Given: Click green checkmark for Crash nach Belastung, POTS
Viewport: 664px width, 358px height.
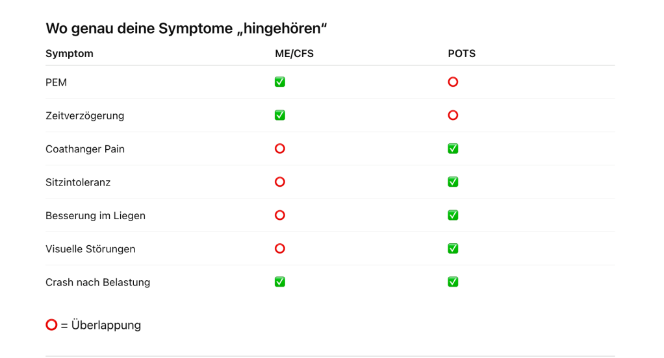Looking at the screenshot, I should click(453, 282).
